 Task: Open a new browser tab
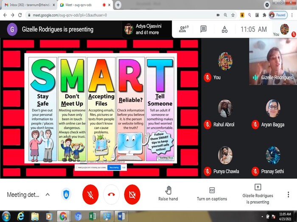point(118,5)
